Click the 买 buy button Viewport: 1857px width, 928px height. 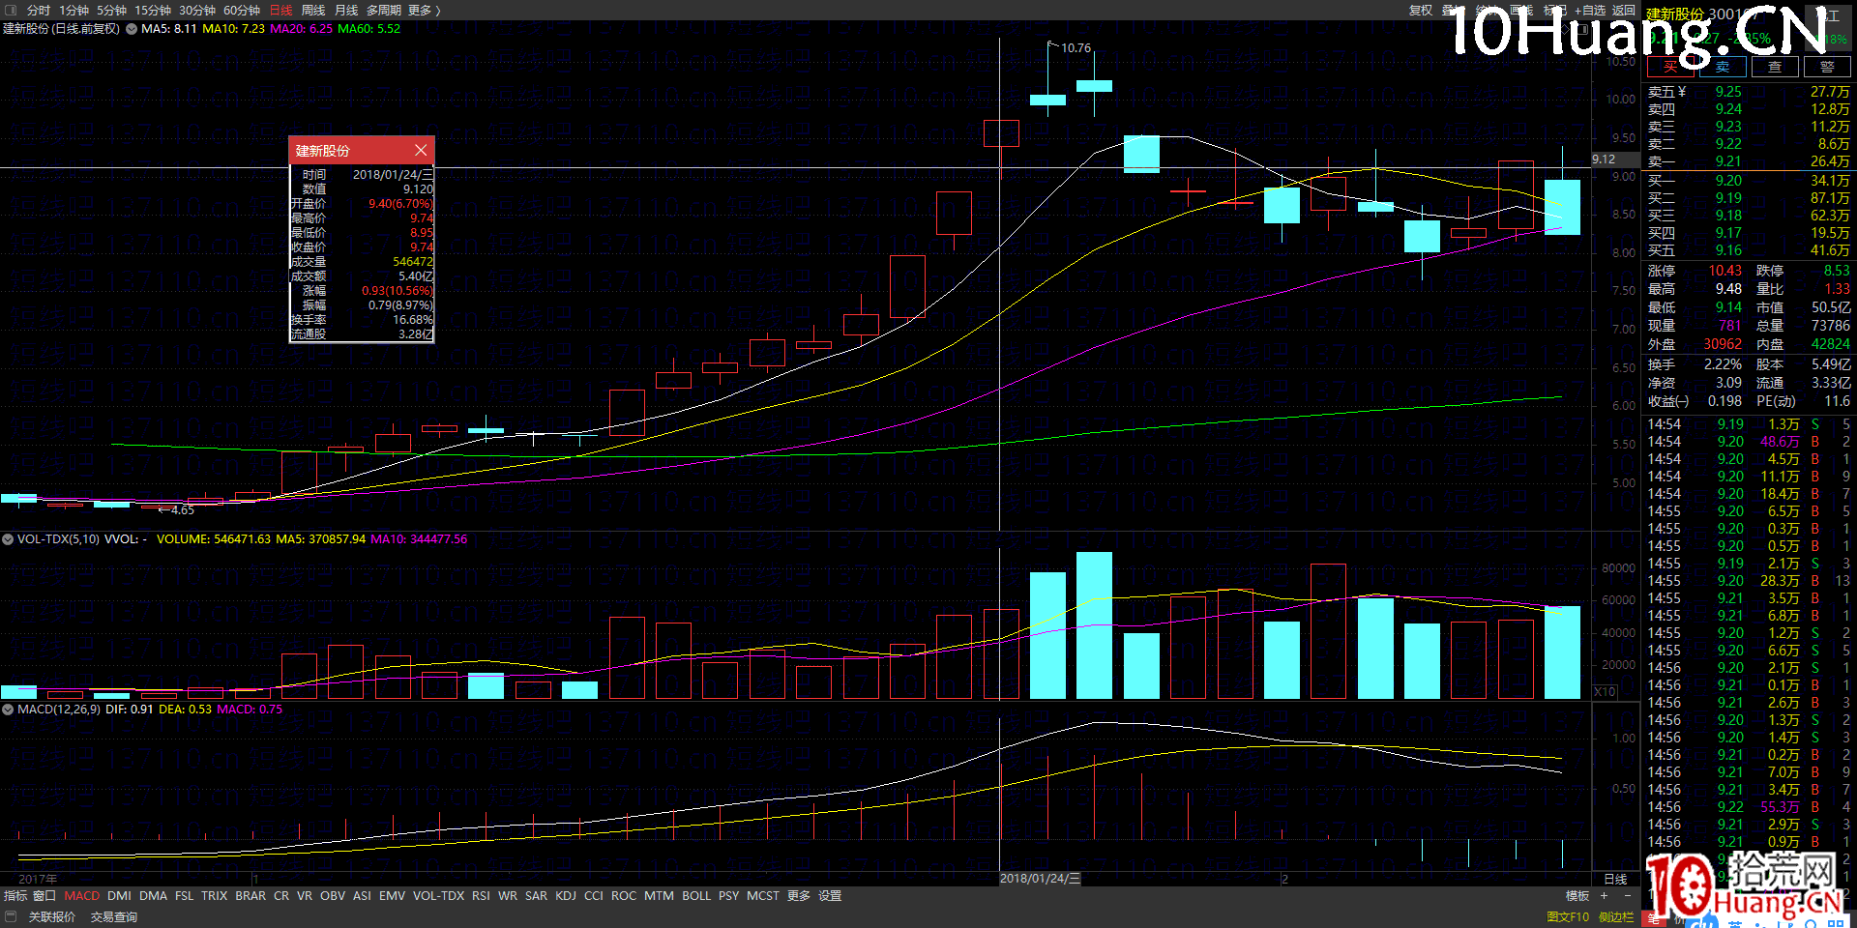point(1670,67)
